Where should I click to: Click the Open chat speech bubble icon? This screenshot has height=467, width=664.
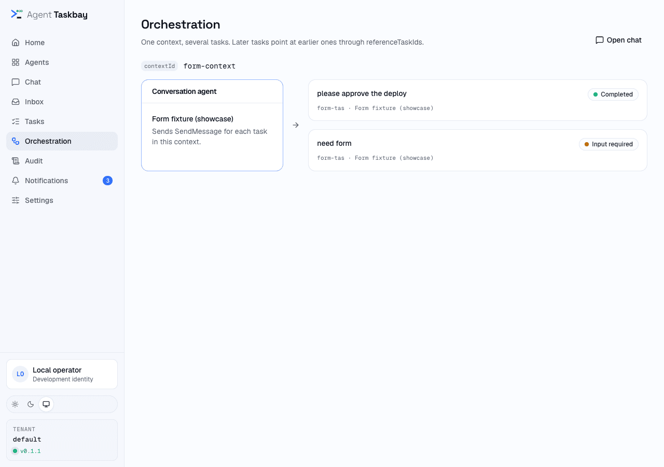[x=599, y=40]
